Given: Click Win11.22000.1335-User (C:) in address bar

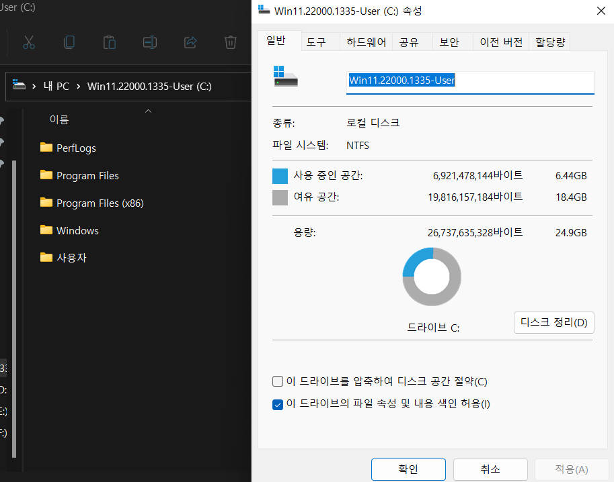Looking at the screenshot, I should (149, 87).
